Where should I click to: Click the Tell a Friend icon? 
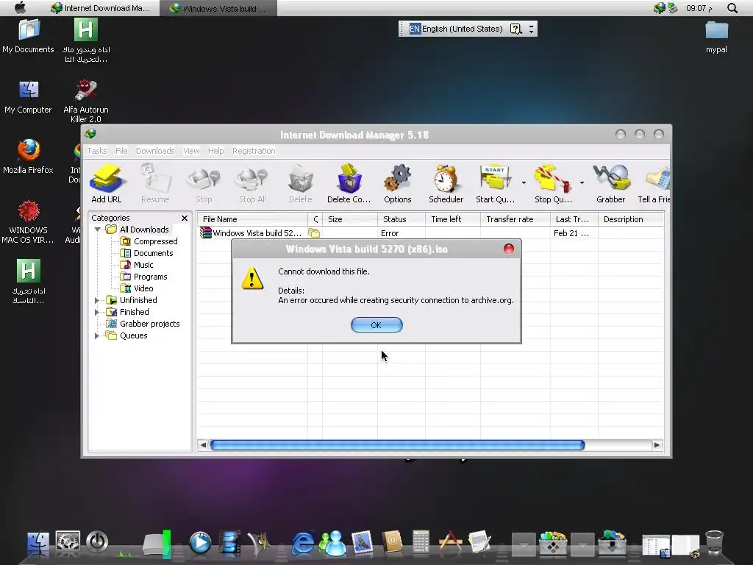pyautogui.click(x=654, y=184)
